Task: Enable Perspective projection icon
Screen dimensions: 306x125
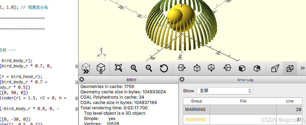Action: 275,68
